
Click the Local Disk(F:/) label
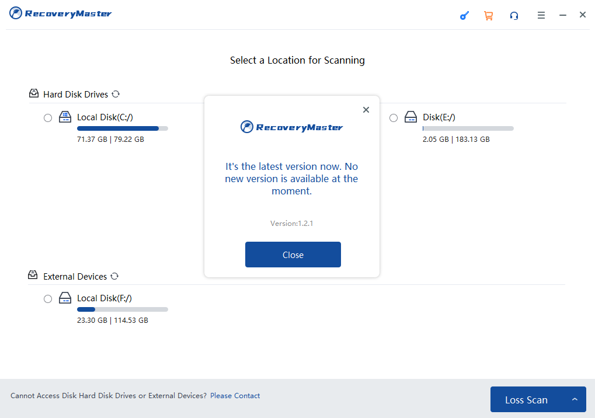tap(105, 298)
